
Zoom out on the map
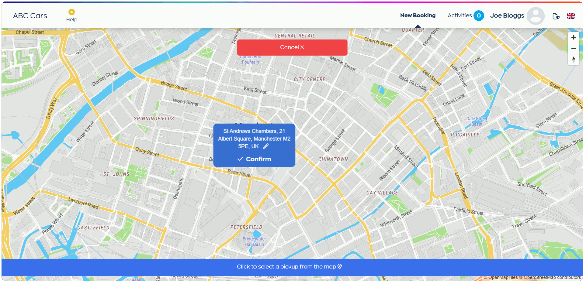(x=573, y=49)
